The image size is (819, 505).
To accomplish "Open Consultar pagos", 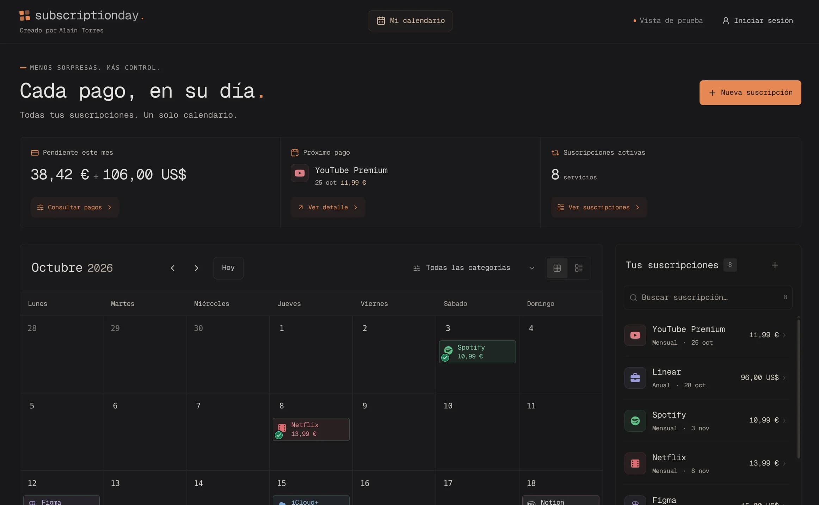I will pyautogui.click(x=75, y=207).
